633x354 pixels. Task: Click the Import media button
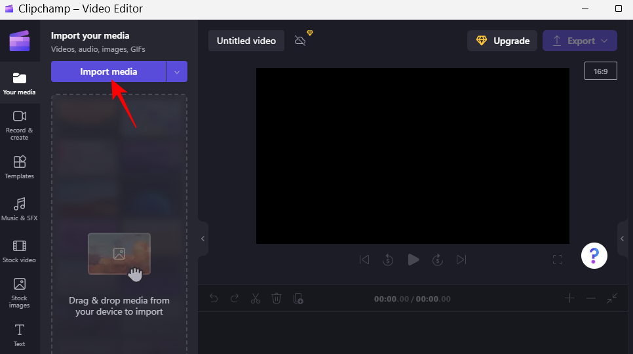pyautogui.click(x=108, y=71)
